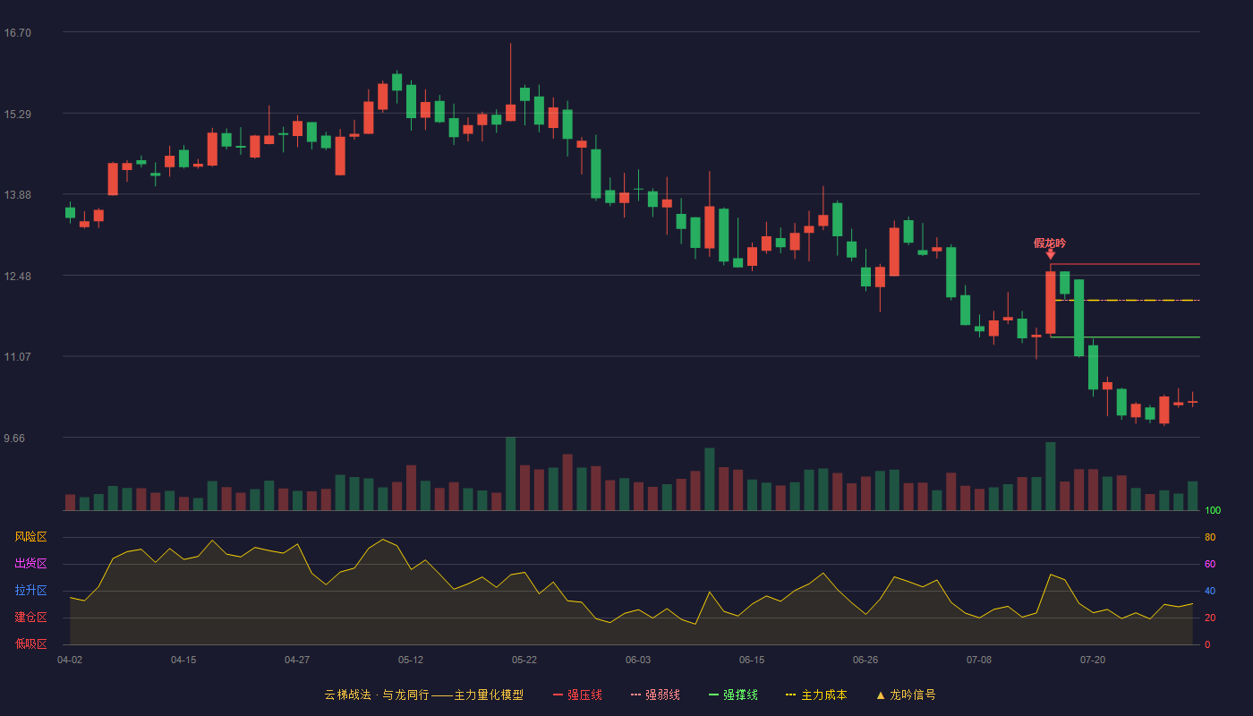The height and width of the screenshot is (716, 1253).
Task: Click the 05-12 date label
Action: (411, 660)
